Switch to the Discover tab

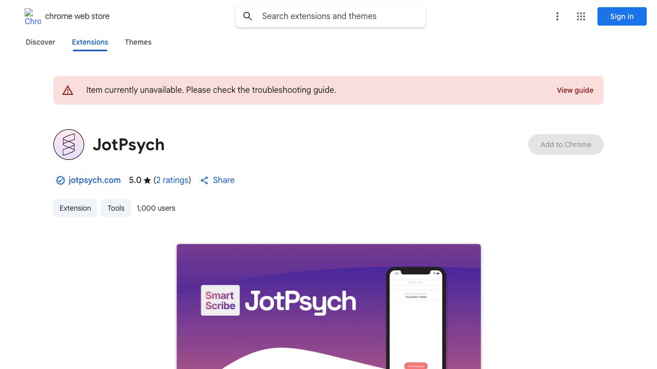click(41, 42)
